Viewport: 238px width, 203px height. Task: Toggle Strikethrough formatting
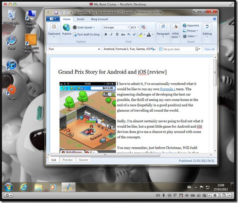(123, 35)
